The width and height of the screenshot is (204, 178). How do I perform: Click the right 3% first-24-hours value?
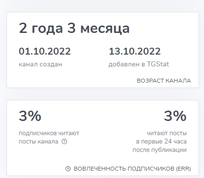pos(175,116)
